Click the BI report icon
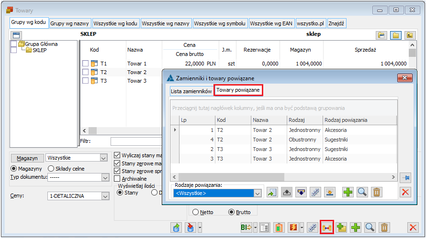Screen dimensions: 426x238 tap(246, 228)
